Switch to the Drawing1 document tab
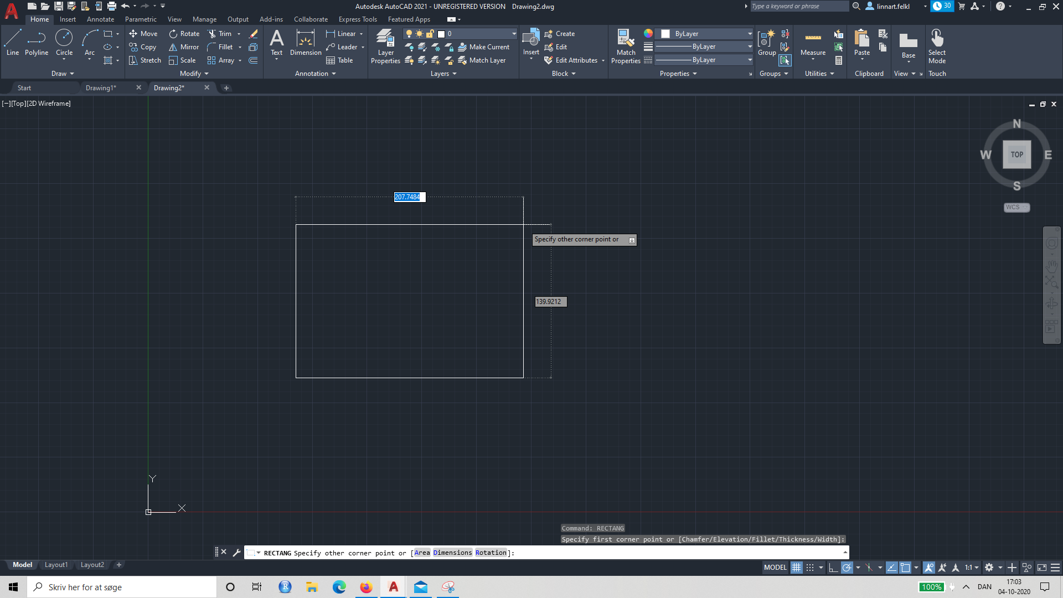 point(101,88)
